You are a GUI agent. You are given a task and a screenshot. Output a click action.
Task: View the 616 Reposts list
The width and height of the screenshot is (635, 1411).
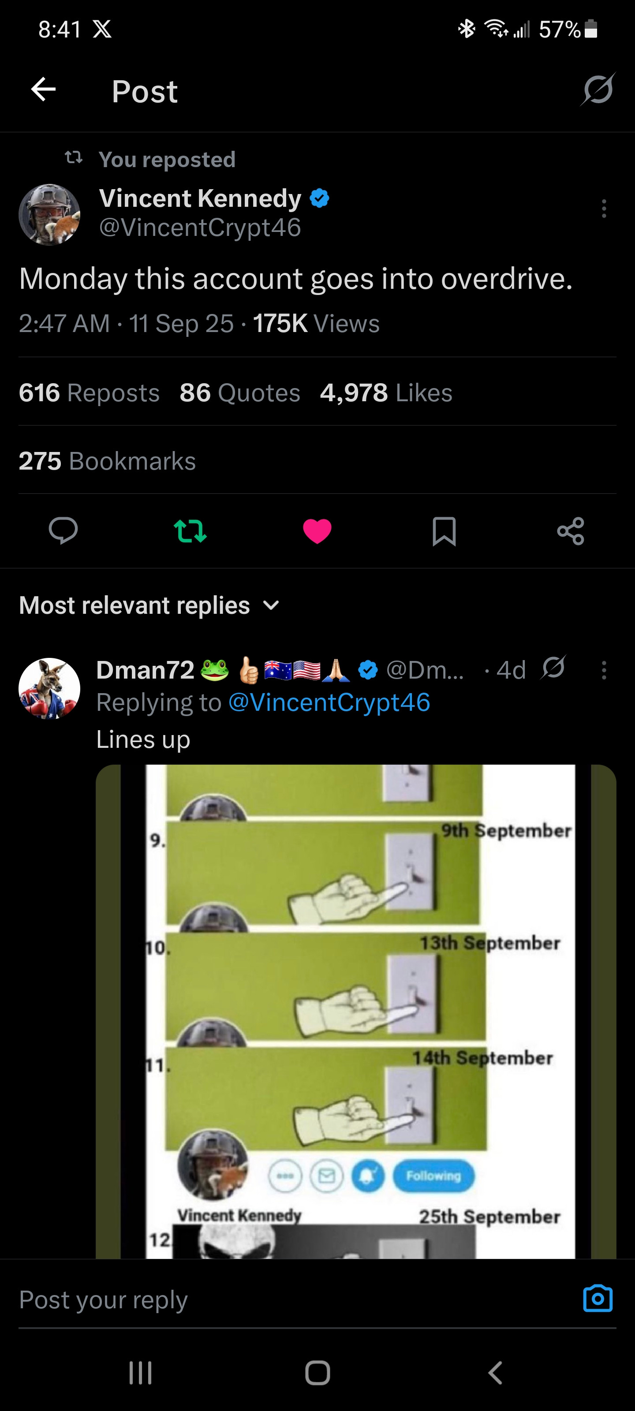click(x=89, y=393)
